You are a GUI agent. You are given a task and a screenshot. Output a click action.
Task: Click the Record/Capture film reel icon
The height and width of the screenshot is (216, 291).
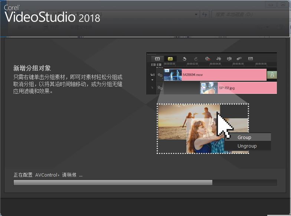207,59
